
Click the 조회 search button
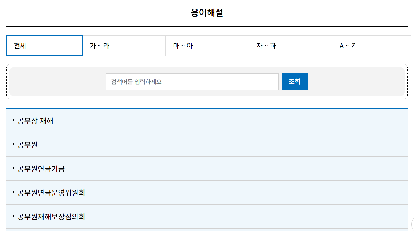coord(294,81)
